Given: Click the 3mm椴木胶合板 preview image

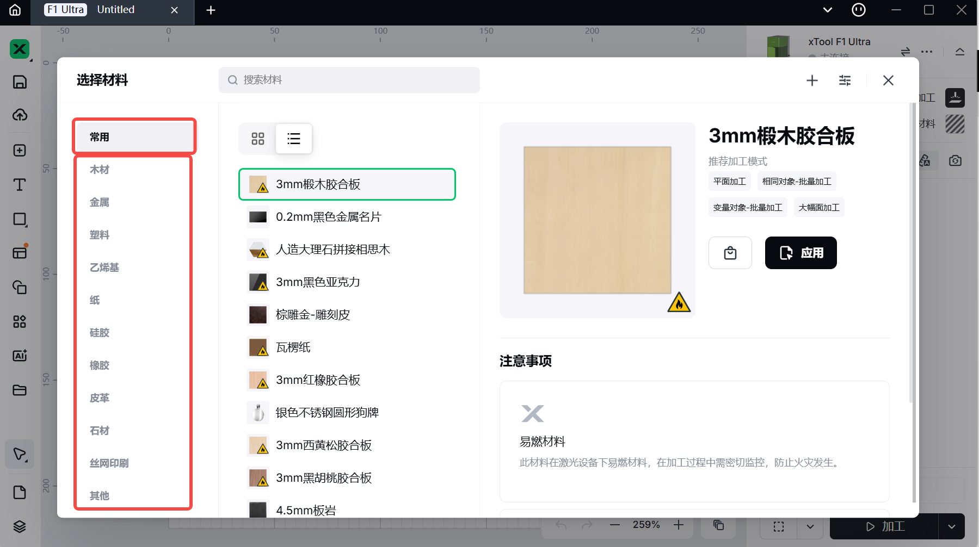Looking at the screenshot, I should tap(597, 220).
